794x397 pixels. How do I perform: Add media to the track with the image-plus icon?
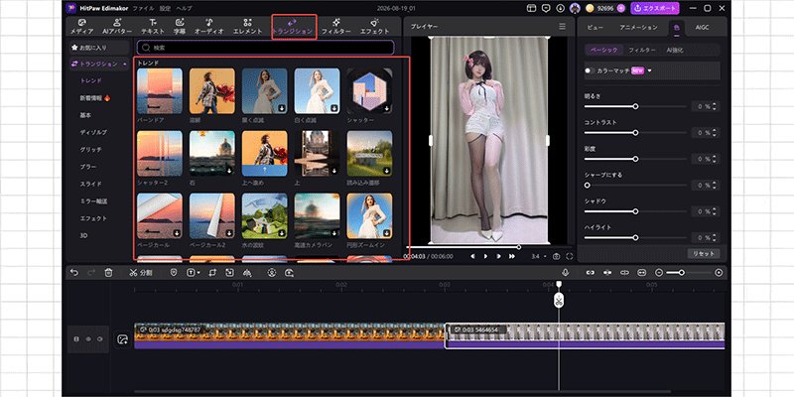122,339
